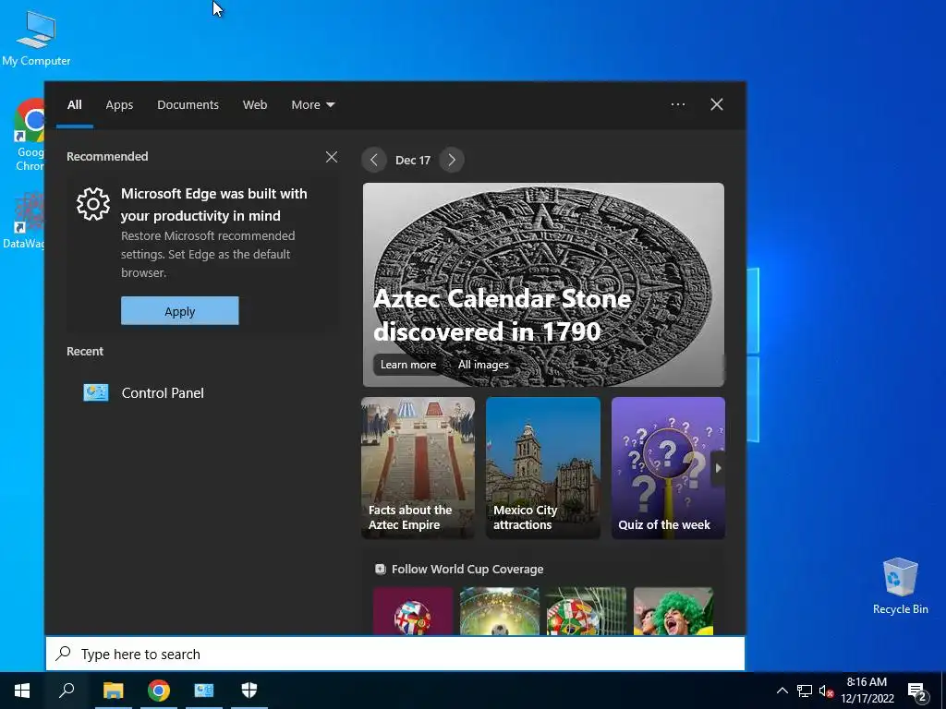
Task: Select the DataWag desktop shortcut
Action: (x=24, y=220)
